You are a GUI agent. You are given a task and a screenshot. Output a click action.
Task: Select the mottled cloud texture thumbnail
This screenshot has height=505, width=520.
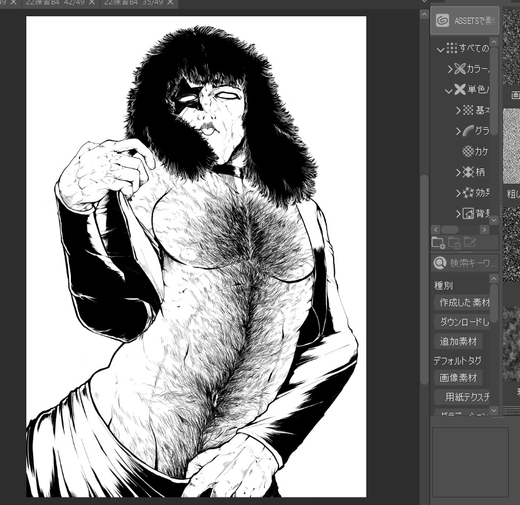coord(511,343)
